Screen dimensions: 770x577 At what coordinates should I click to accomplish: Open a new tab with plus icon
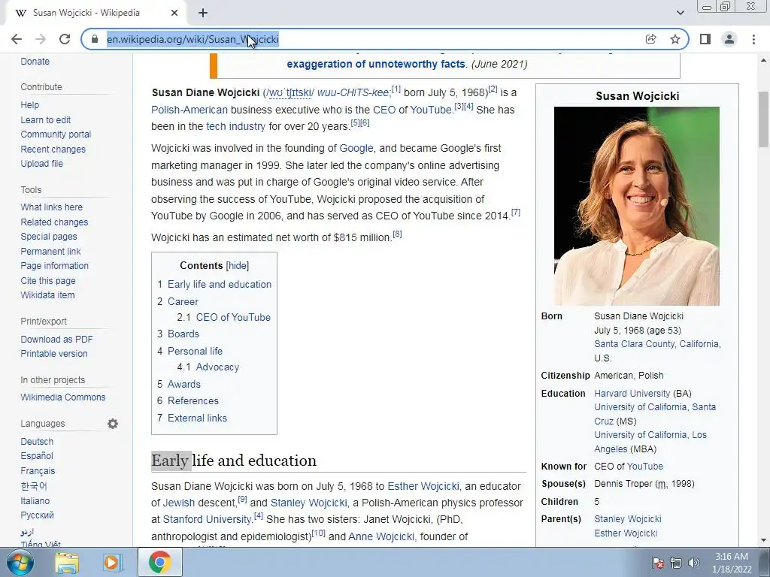click(x=203, y=13)
